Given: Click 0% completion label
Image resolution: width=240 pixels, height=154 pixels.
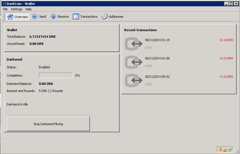Looking at the screenshot, I should click(x=77, y=75).
